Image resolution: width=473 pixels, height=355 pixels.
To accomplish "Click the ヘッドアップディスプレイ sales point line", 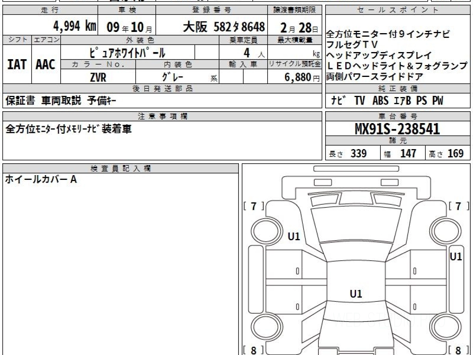I will click(x=379, y=55).
